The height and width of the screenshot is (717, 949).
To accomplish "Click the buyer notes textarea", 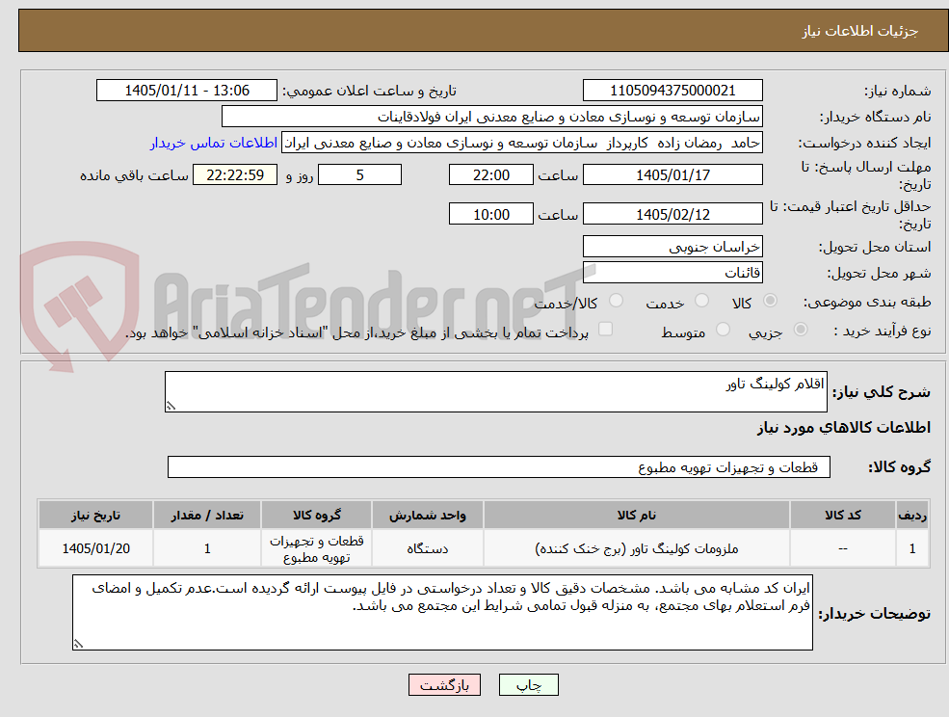I will (442, 612).
